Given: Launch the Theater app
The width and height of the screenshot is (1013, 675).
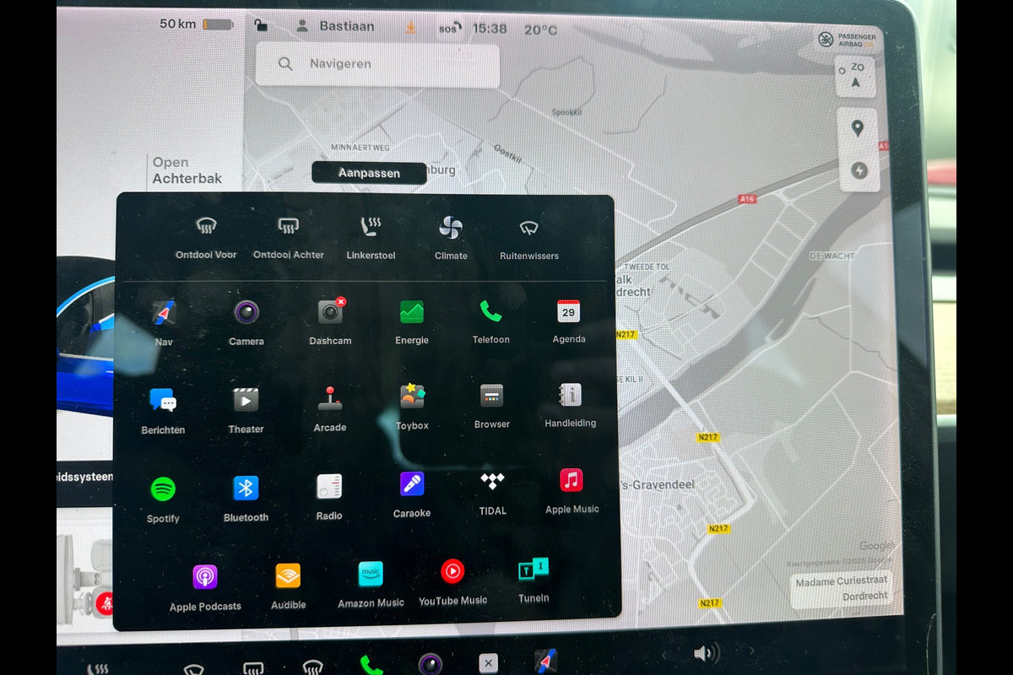Looking at the screenshot, I should click(x=246, y=409).
